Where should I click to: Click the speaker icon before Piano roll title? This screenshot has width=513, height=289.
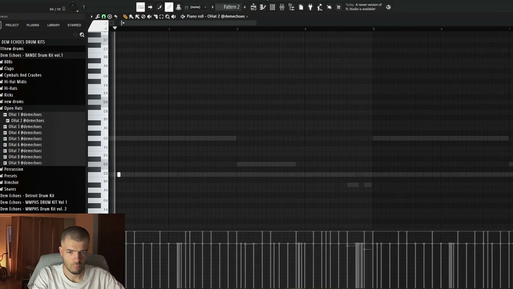(183, 16)
